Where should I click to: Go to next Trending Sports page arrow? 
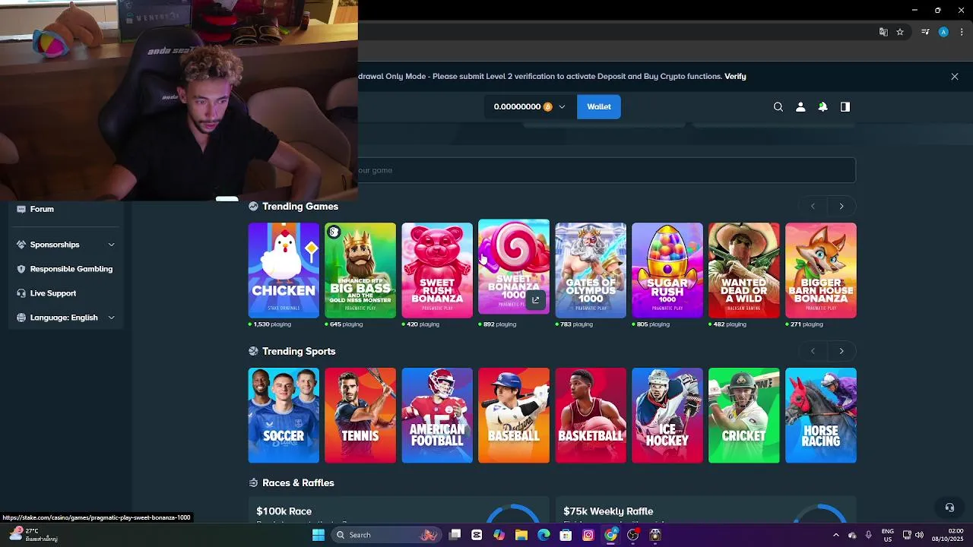(841, 351)
